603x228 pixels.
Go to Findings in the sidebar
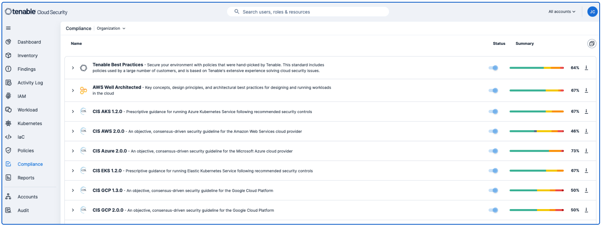tap(27, 69)
